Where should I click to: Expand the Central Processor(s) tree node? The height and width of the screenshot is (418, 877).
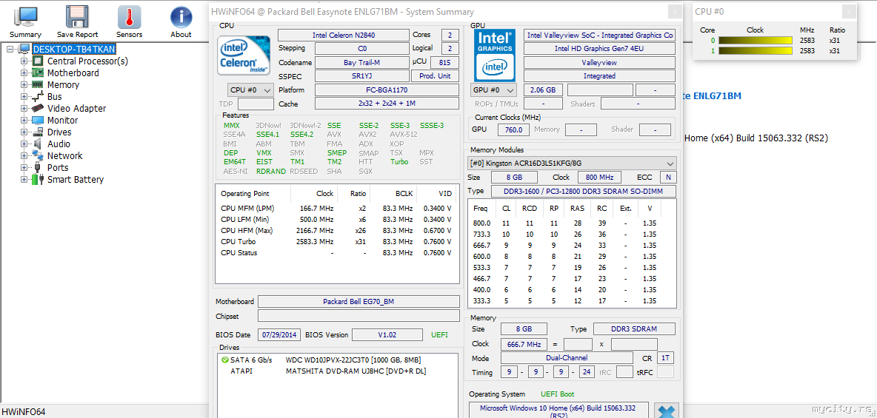tap(24, 61)
